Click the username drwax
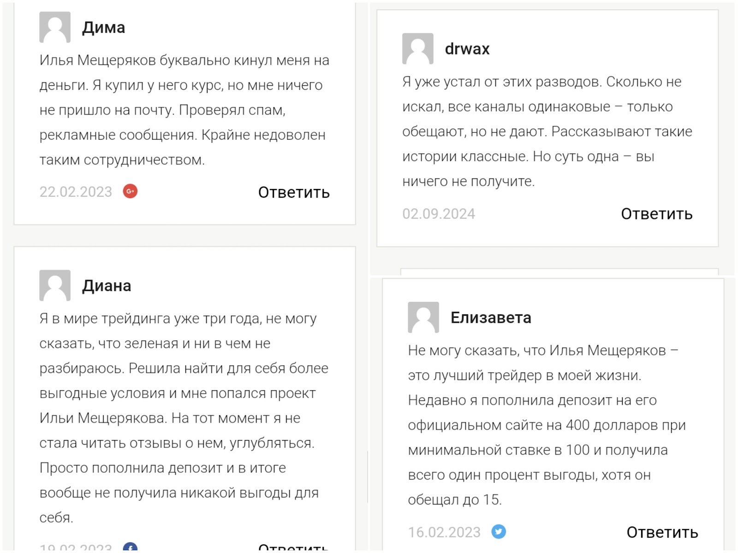738x553 pixels. click(x=467, y=49)
